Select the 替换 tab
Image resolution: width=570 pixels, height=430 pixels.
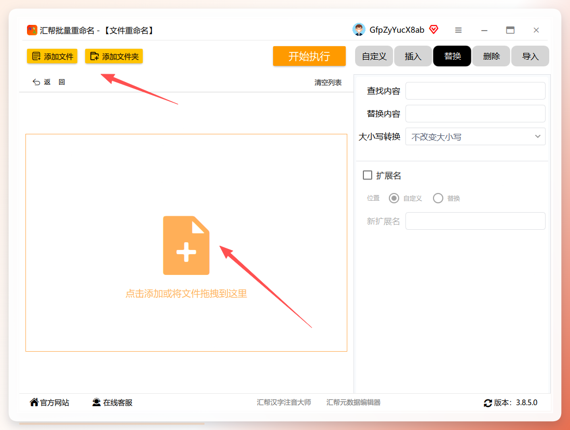(x=452, y=56)
